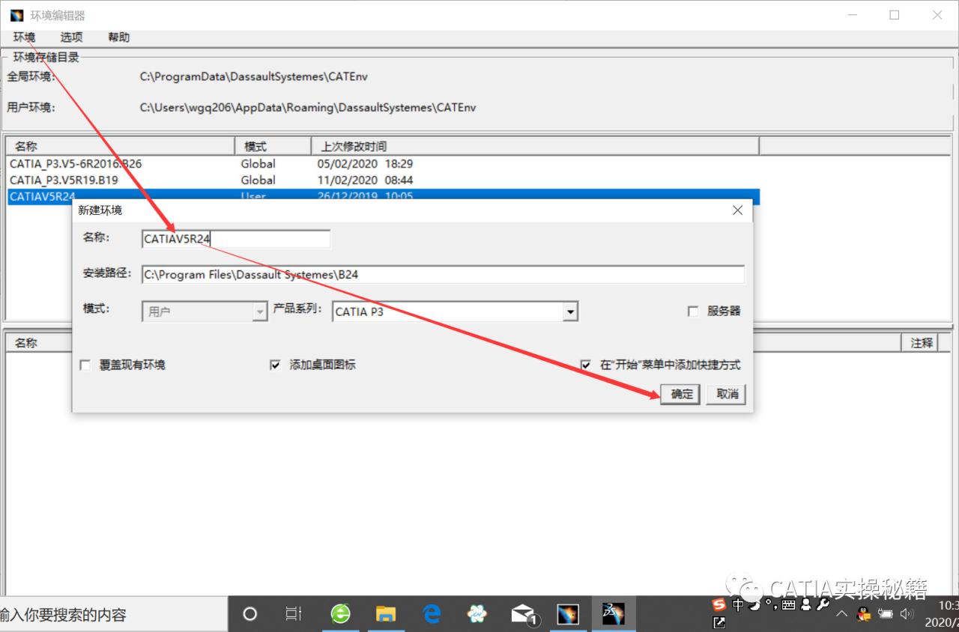The width and height of the screenshot is (959, 632).
Task: Open the 模式 dropdown showing 用户
Action: [x=260, y=312]
